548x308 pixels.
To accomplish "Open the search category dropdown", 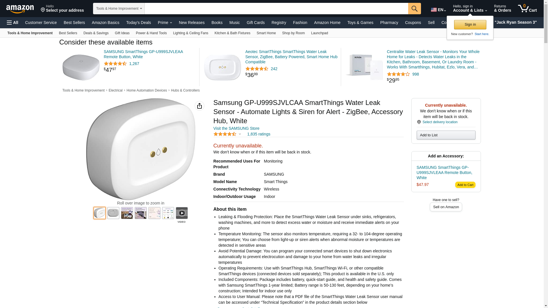I will [x=119, y=9].
